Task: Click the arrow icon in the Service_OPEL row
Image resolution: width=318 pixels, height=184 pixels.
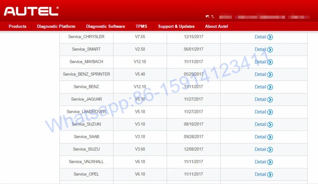Action: pos(270,174)
